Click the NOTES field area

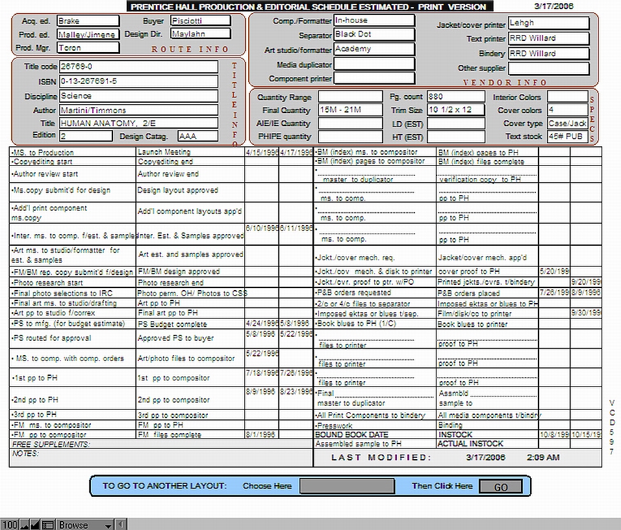click(161, 458)
